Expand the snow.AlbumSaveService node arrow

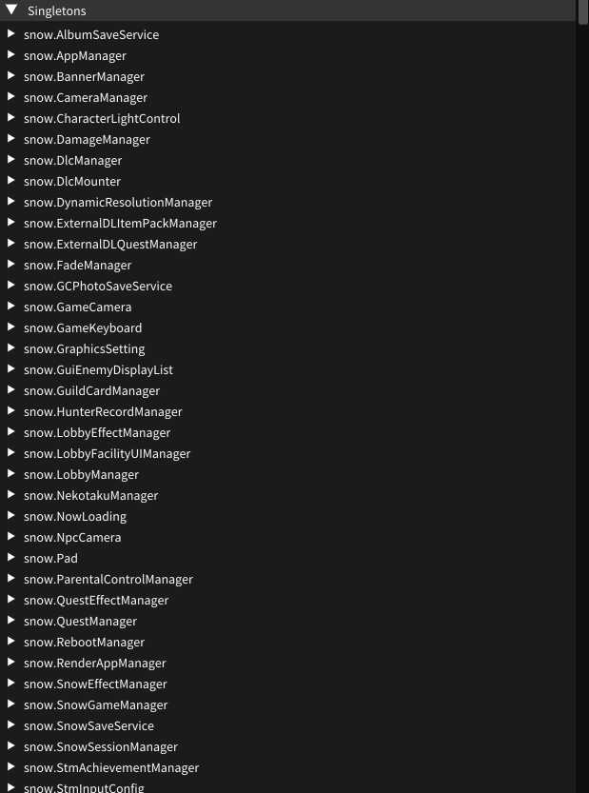coord(10,34)
